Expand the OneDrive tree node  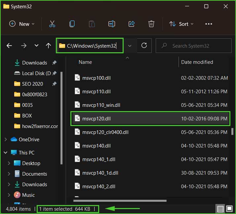pos(6,140)
